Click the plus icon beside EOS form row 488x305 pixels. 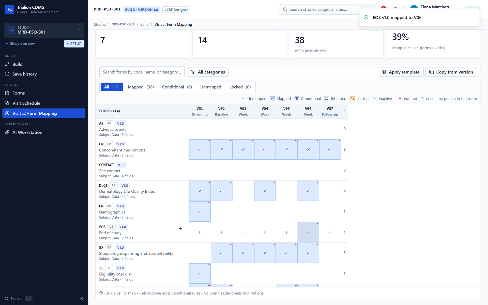coord(180,228)
